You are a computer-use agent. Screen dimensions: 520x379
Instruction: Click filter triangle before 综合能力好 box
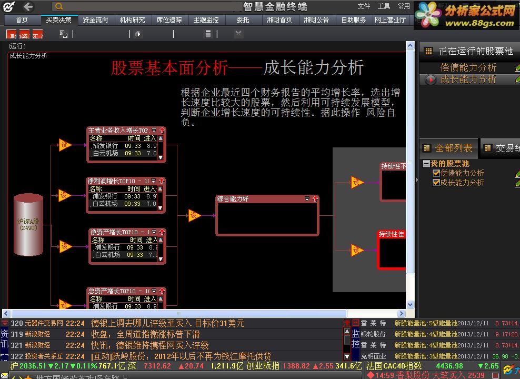(x=194, y=215)
